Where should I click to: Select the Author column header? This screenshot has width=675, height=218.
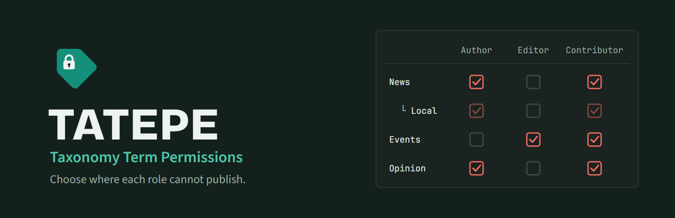[x=477, y=50]
